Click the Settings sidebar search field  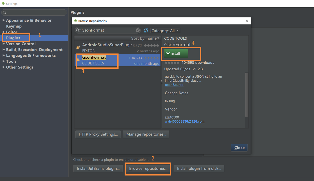tap(34, 12)
